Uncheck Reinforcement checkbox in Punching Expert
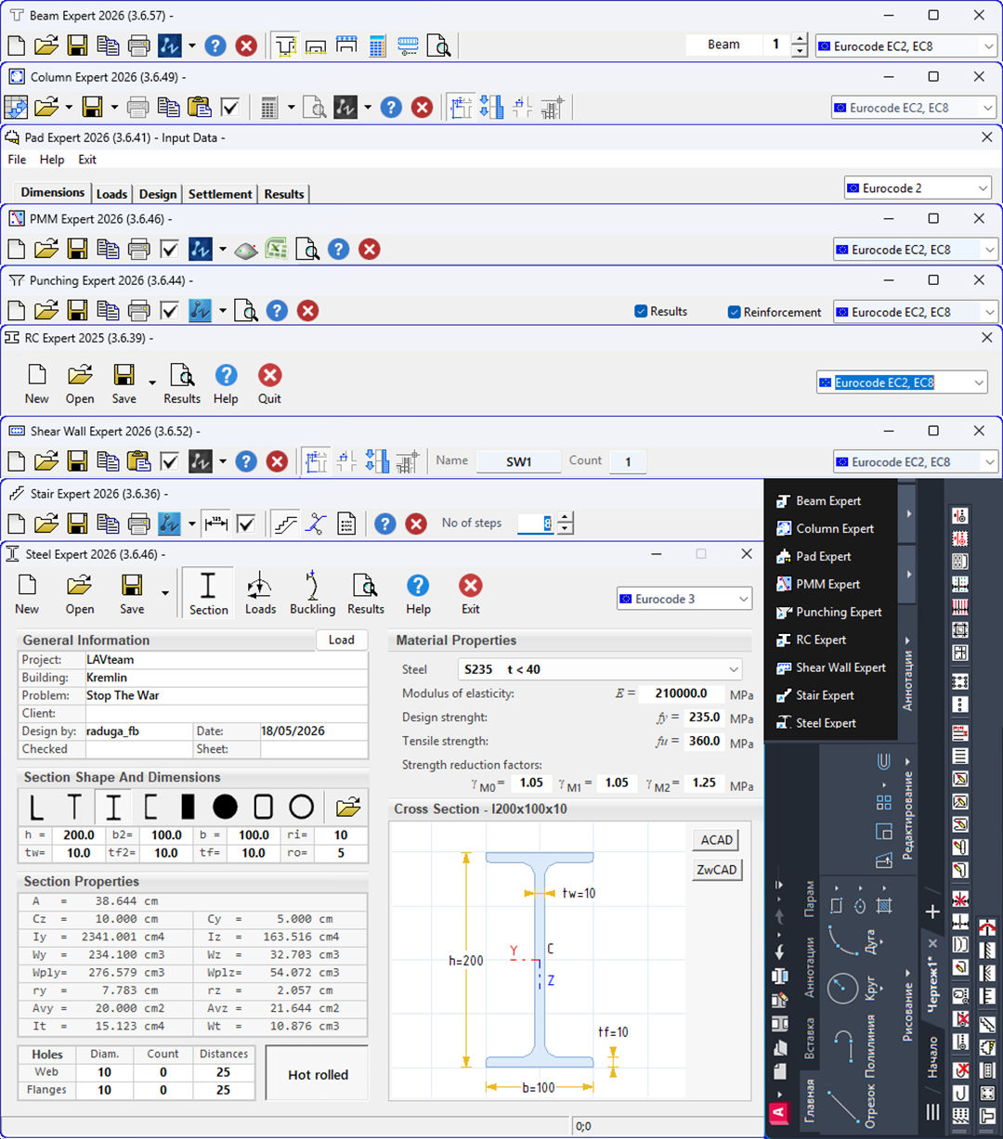 pos(734,312)
